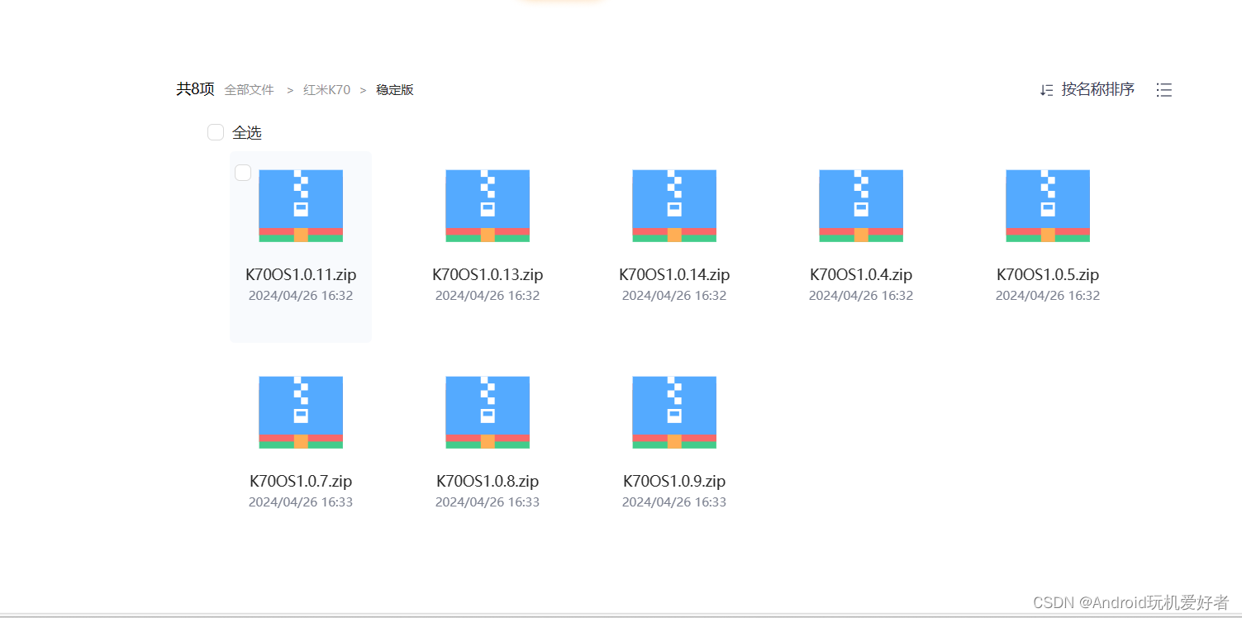Click the file name K70OS1.0.5.zip
The image size is (1242, 618).
tap(1048, 274)
